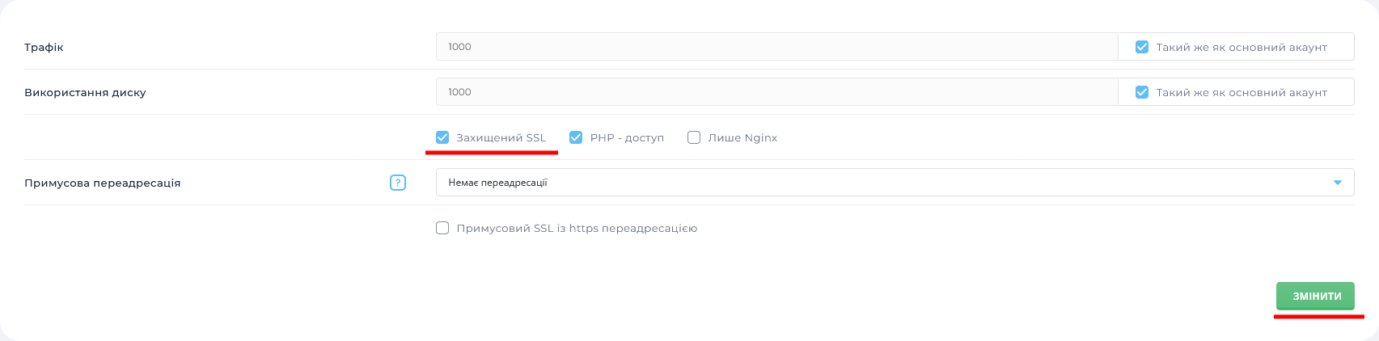Enable the Лише Nginx checkbox
The height and width of the screenshot is (341, 1379).
click(694, 137)
